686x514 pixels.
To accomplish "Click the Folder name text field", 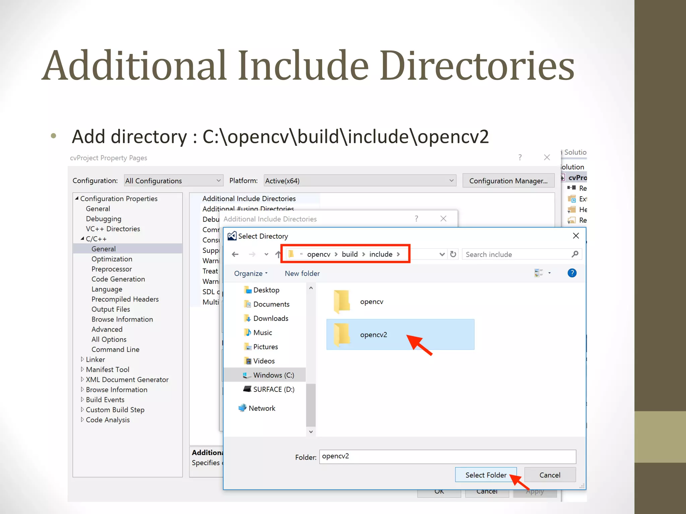I will coord(447,456).
